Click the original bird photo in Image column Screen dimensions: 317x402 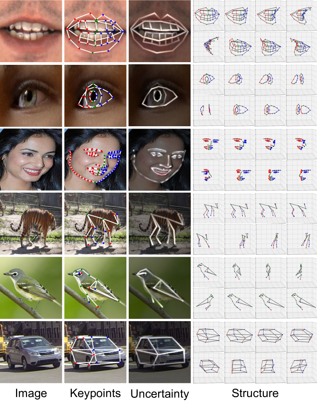pos(31,288)
